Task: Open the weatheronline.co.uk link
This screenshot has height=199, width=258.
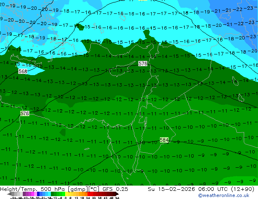Action: pyautogui.click(x=224, y=195)
